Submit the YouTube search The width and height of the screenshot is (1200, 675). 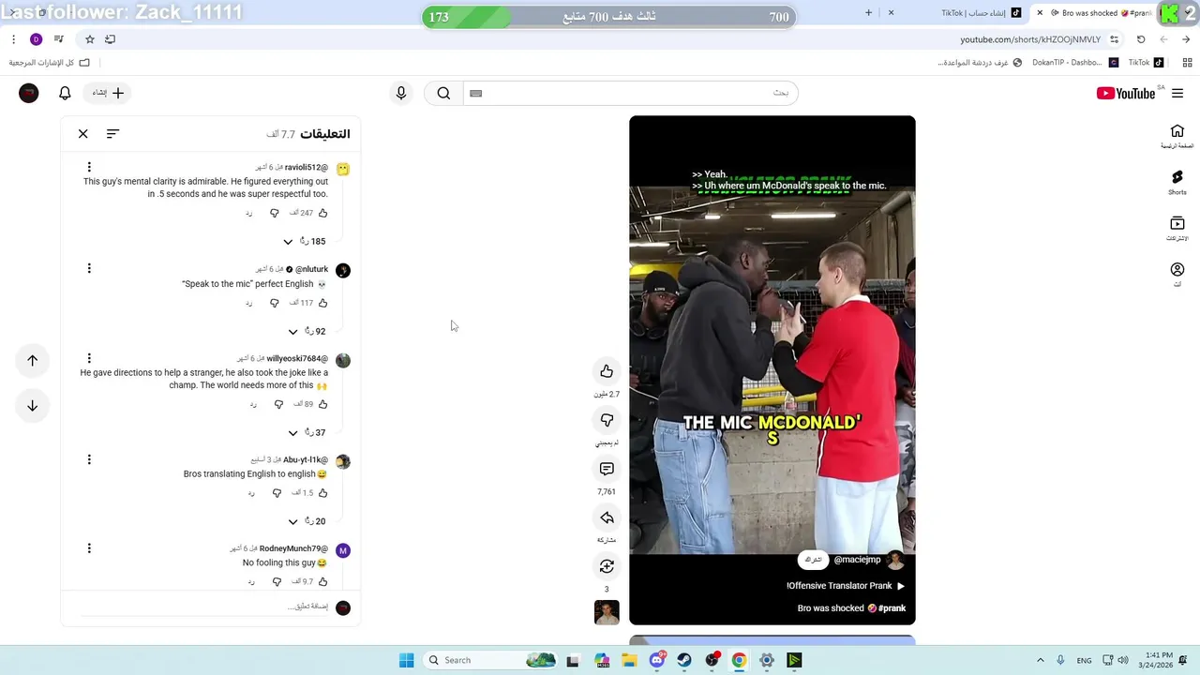point(443,93)
